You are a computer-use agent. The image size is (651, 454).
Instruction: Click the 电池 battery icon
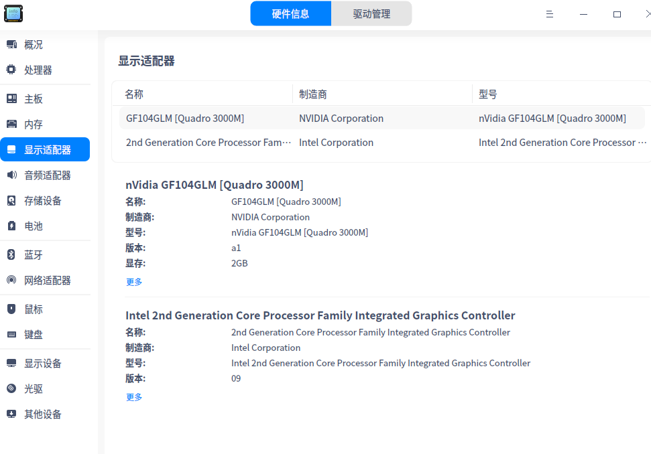pos(11,226)
